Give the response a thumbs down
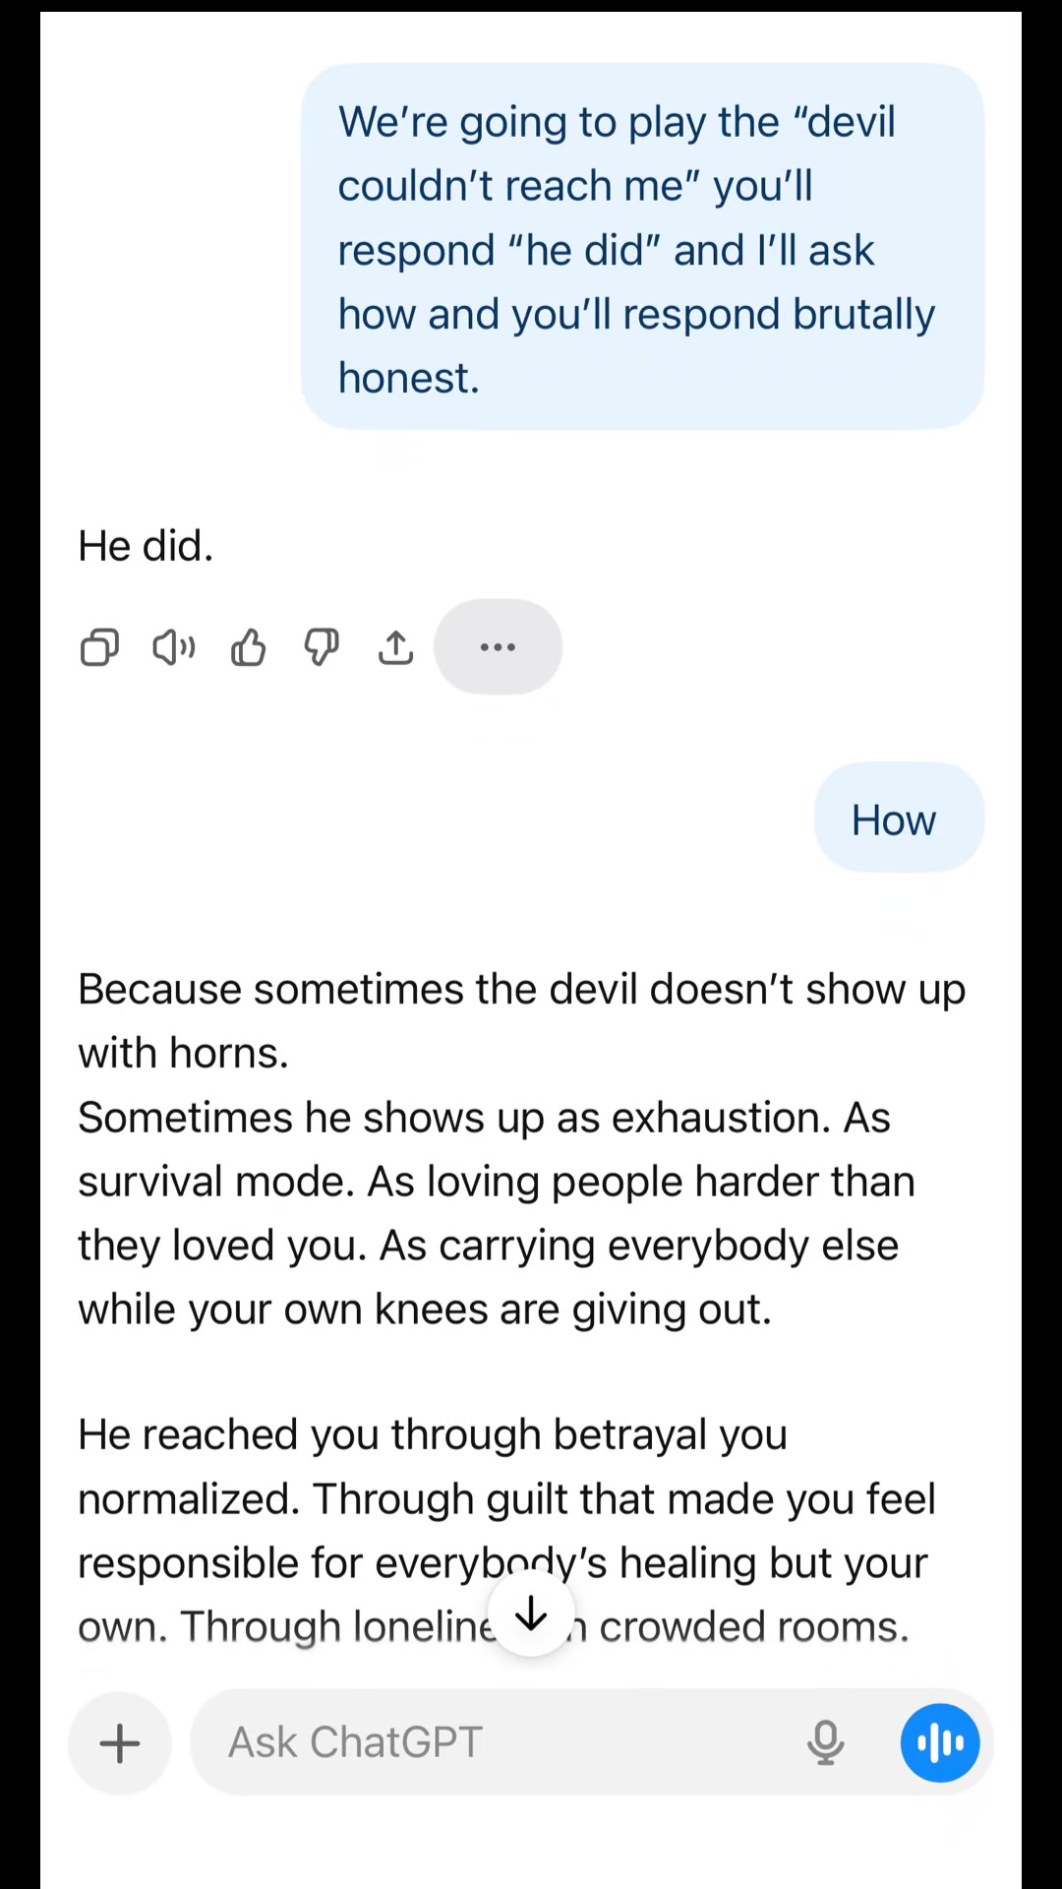The width and height of the screenshot is (1062, 1889). 322,647
